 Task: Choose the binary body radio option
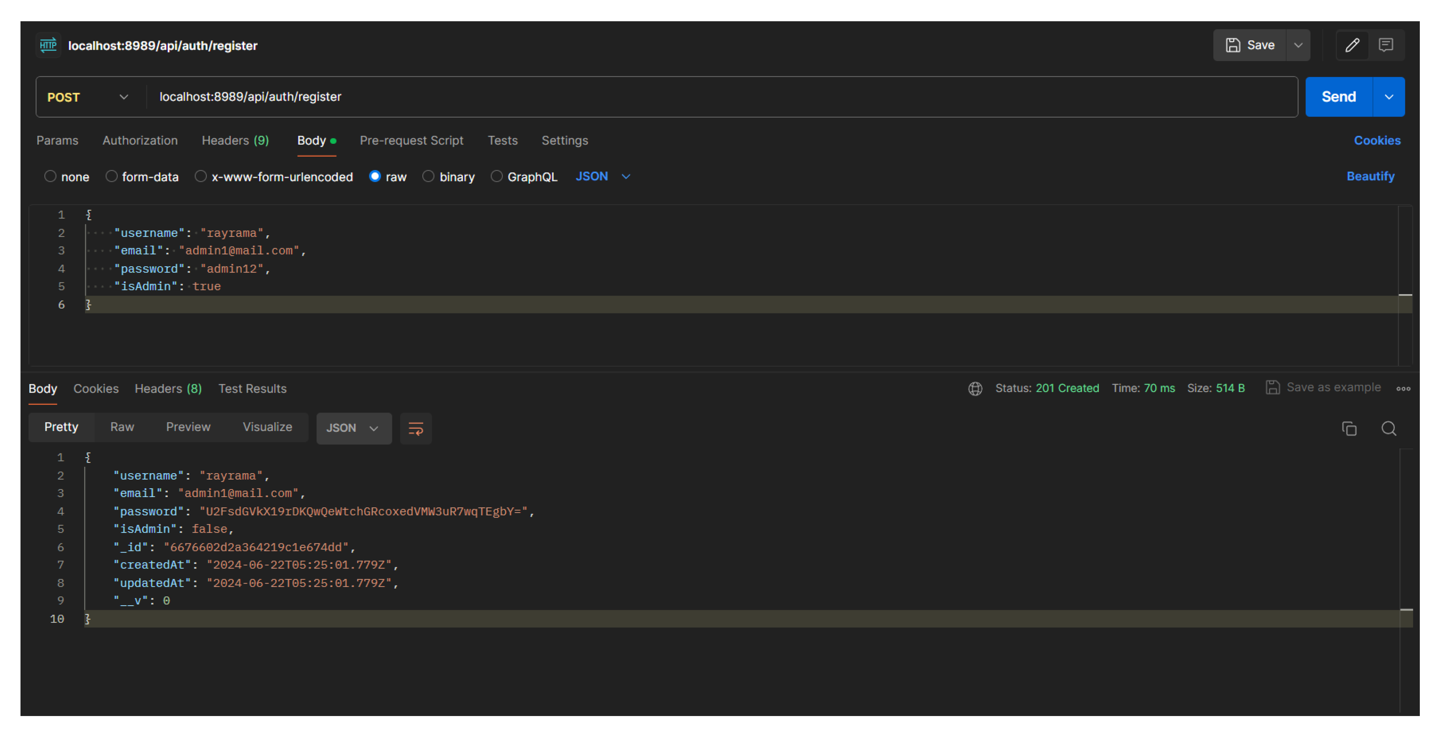tap(428, 176)
